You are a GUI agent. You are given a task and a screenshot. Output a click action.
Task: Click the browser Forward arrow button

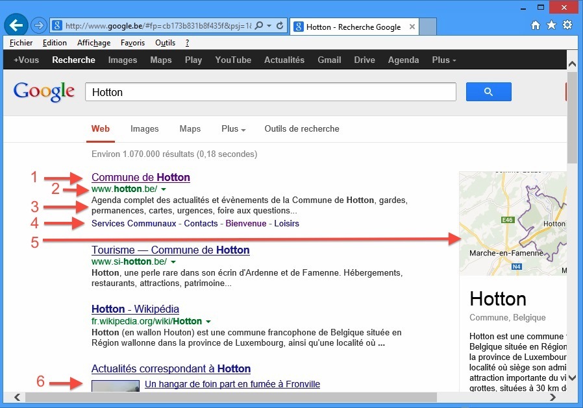point(38,26)
